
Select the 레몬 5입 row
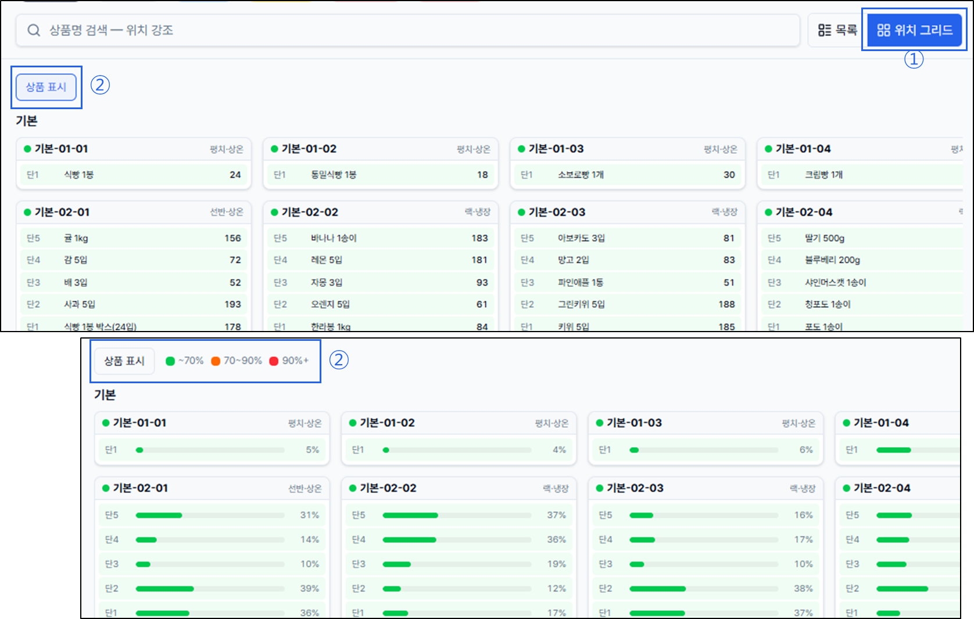(x=381, y=260)
